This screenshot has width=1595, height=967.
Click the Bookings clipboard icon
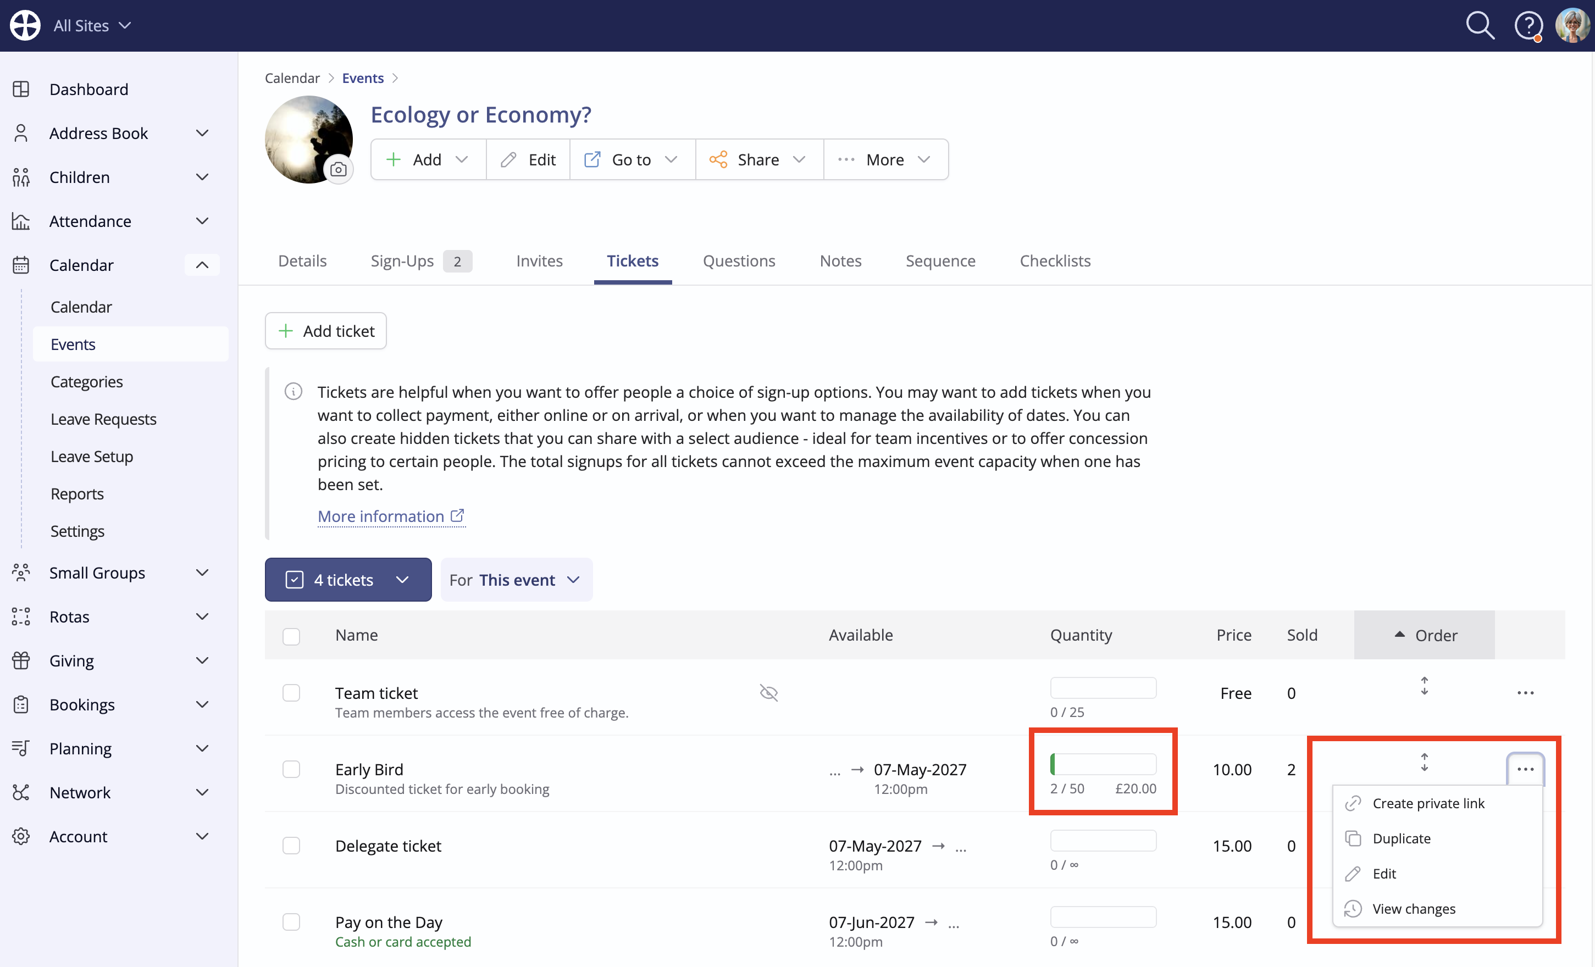coord(21,705)
